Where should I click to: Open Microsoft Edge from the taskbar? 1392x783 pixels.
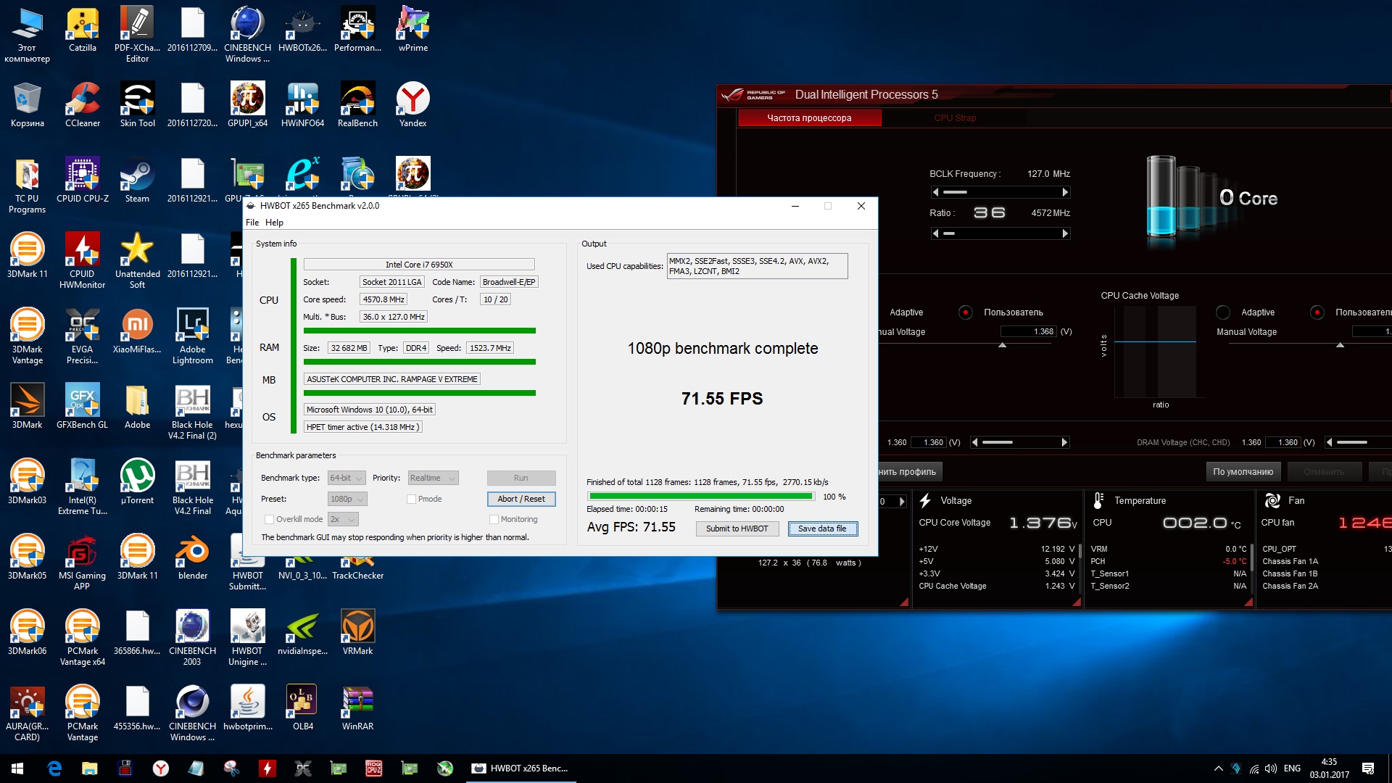click(54, 768)
